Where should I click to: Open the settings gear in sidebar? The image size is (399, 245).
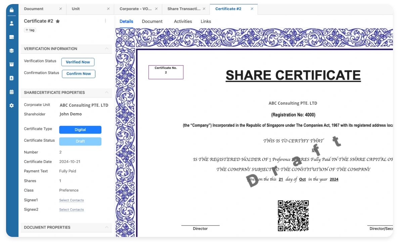click(11, 105)
